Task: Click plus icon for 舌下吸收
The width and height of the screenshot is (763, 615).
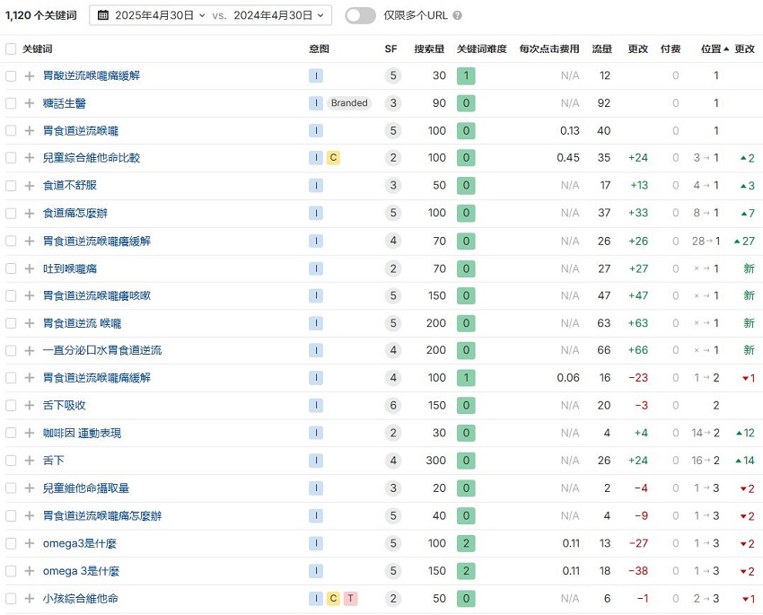Action: tap(30, 405)
